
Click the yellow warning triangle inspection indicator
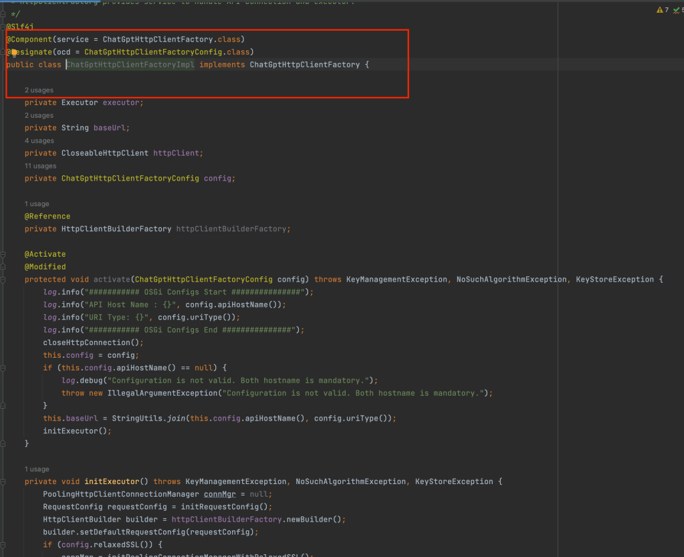(659, 10)
